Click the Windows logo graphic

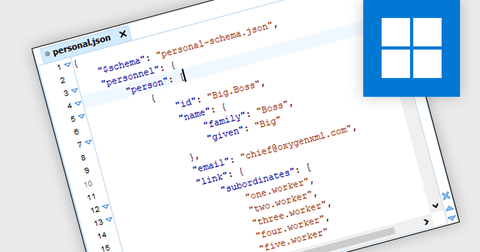pyautogui.click(x=412, y=48)
